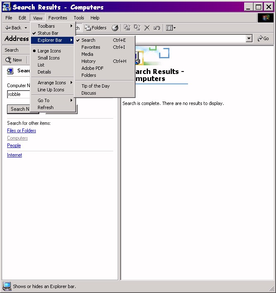Click the title bar system menu icon

(x=7, y=7)
